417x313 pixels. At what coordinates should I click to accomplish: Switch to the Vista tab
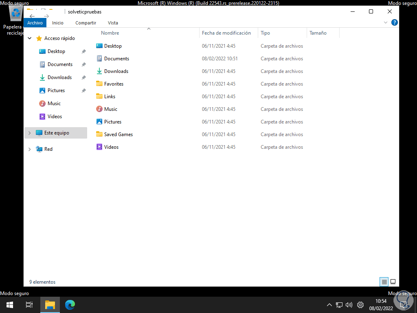tap(113, 23)
